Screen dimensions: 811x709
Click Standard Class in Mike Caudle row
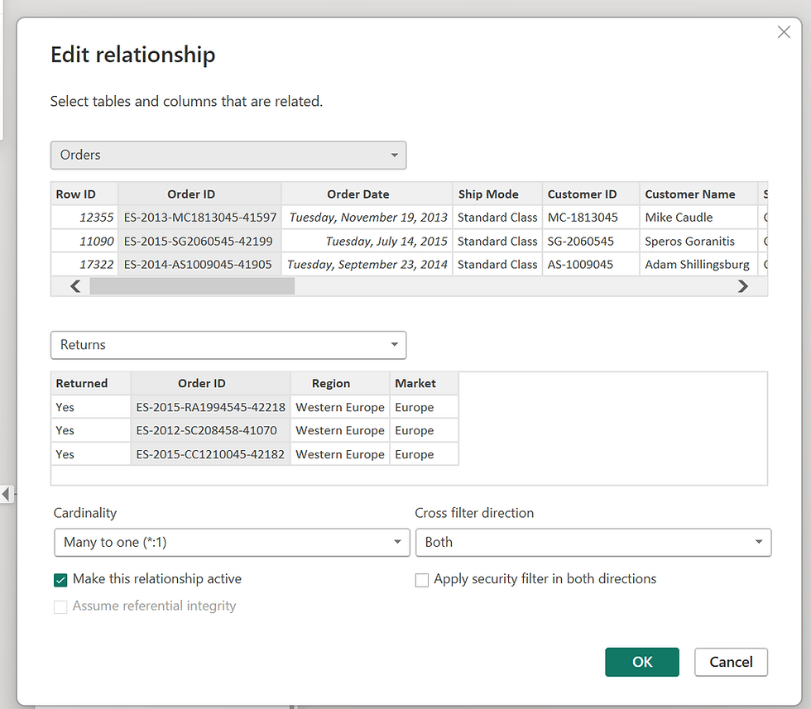pos(497,218)
